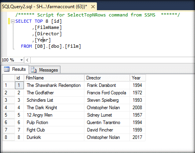The image size is (195, 153).
Task: Select row header for 12 Angry Men
Action: point(9,115)
